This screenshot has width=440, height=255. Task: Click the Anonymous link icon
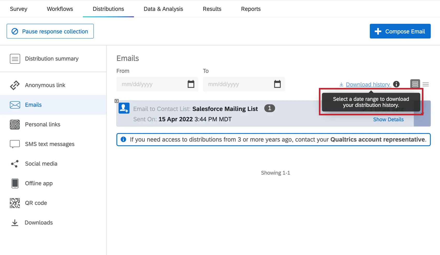point(15,85)
